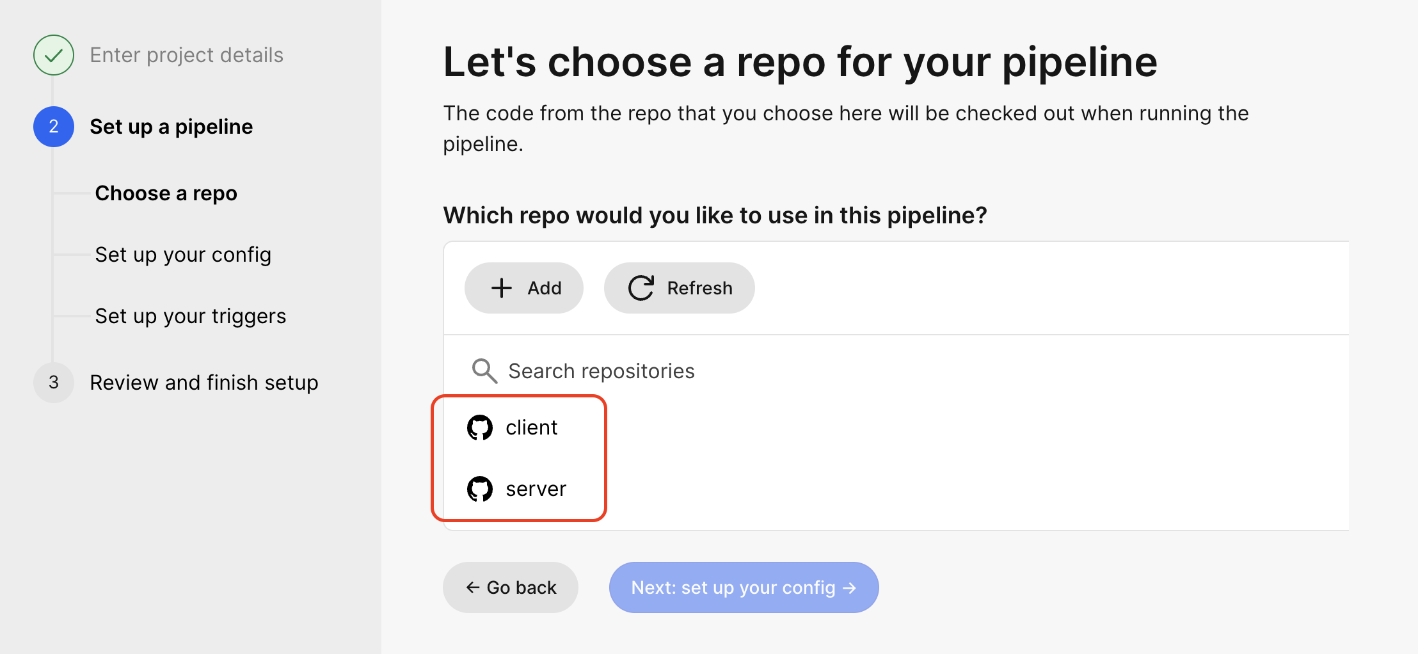Screen dimensions: 1418x654
Task: Click the plus icon on Add
Action: tap(502, 288)
